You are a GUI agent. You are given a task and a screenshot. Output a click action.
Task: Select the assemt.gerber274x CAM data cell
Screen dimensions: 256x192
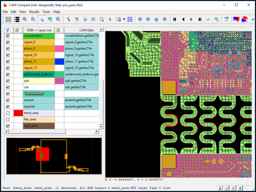click(82, 100)
